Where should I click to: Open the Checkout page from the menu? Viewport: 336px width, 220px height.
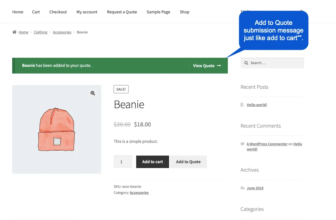(58, 12)
